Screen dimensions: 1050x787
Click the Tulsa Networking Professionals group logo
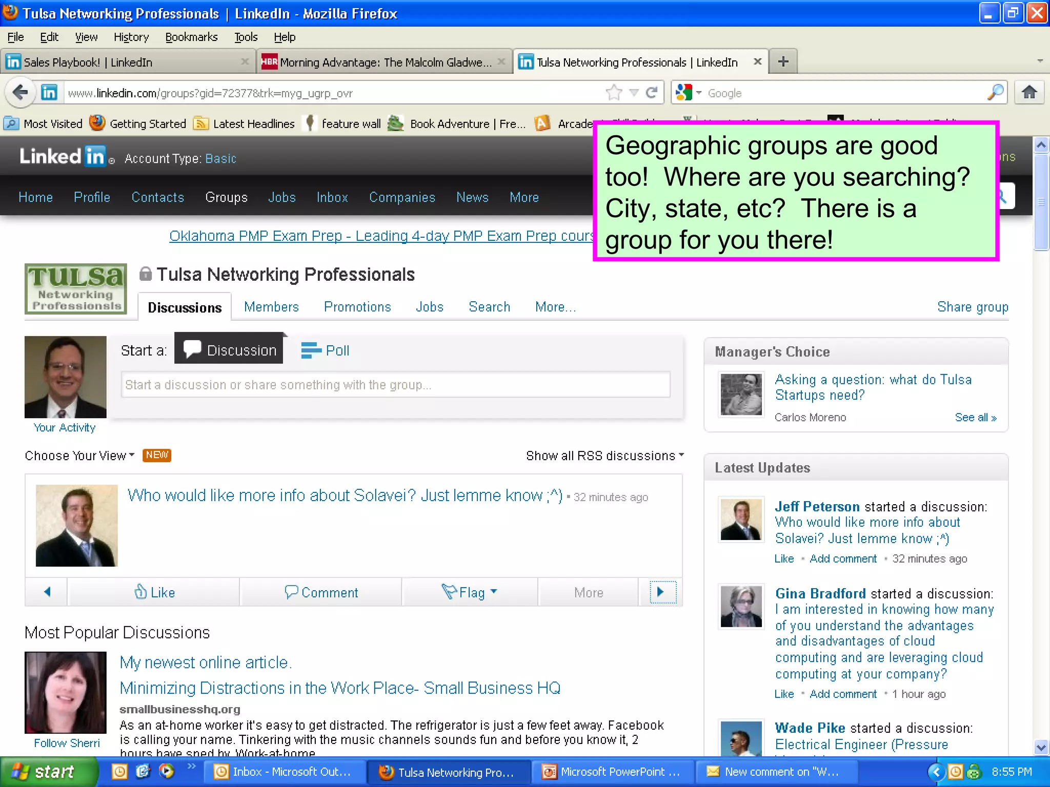(x=76, y=288)
